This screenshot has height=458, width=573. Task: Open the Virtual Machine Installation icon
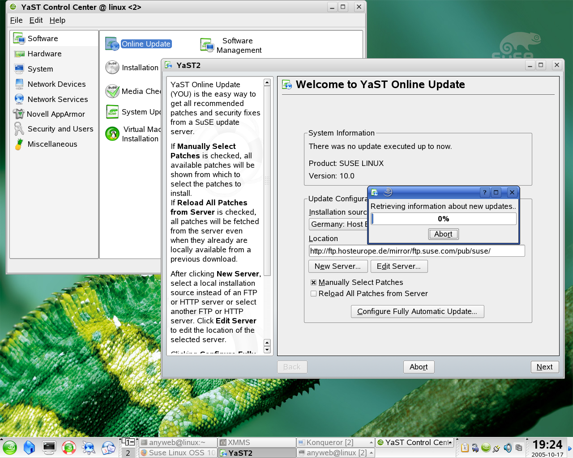coord(112,133)
